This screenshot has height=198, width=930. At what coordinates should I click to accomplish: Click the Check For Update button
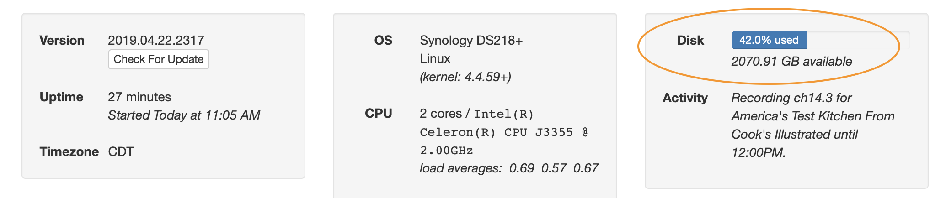point(158,59)
